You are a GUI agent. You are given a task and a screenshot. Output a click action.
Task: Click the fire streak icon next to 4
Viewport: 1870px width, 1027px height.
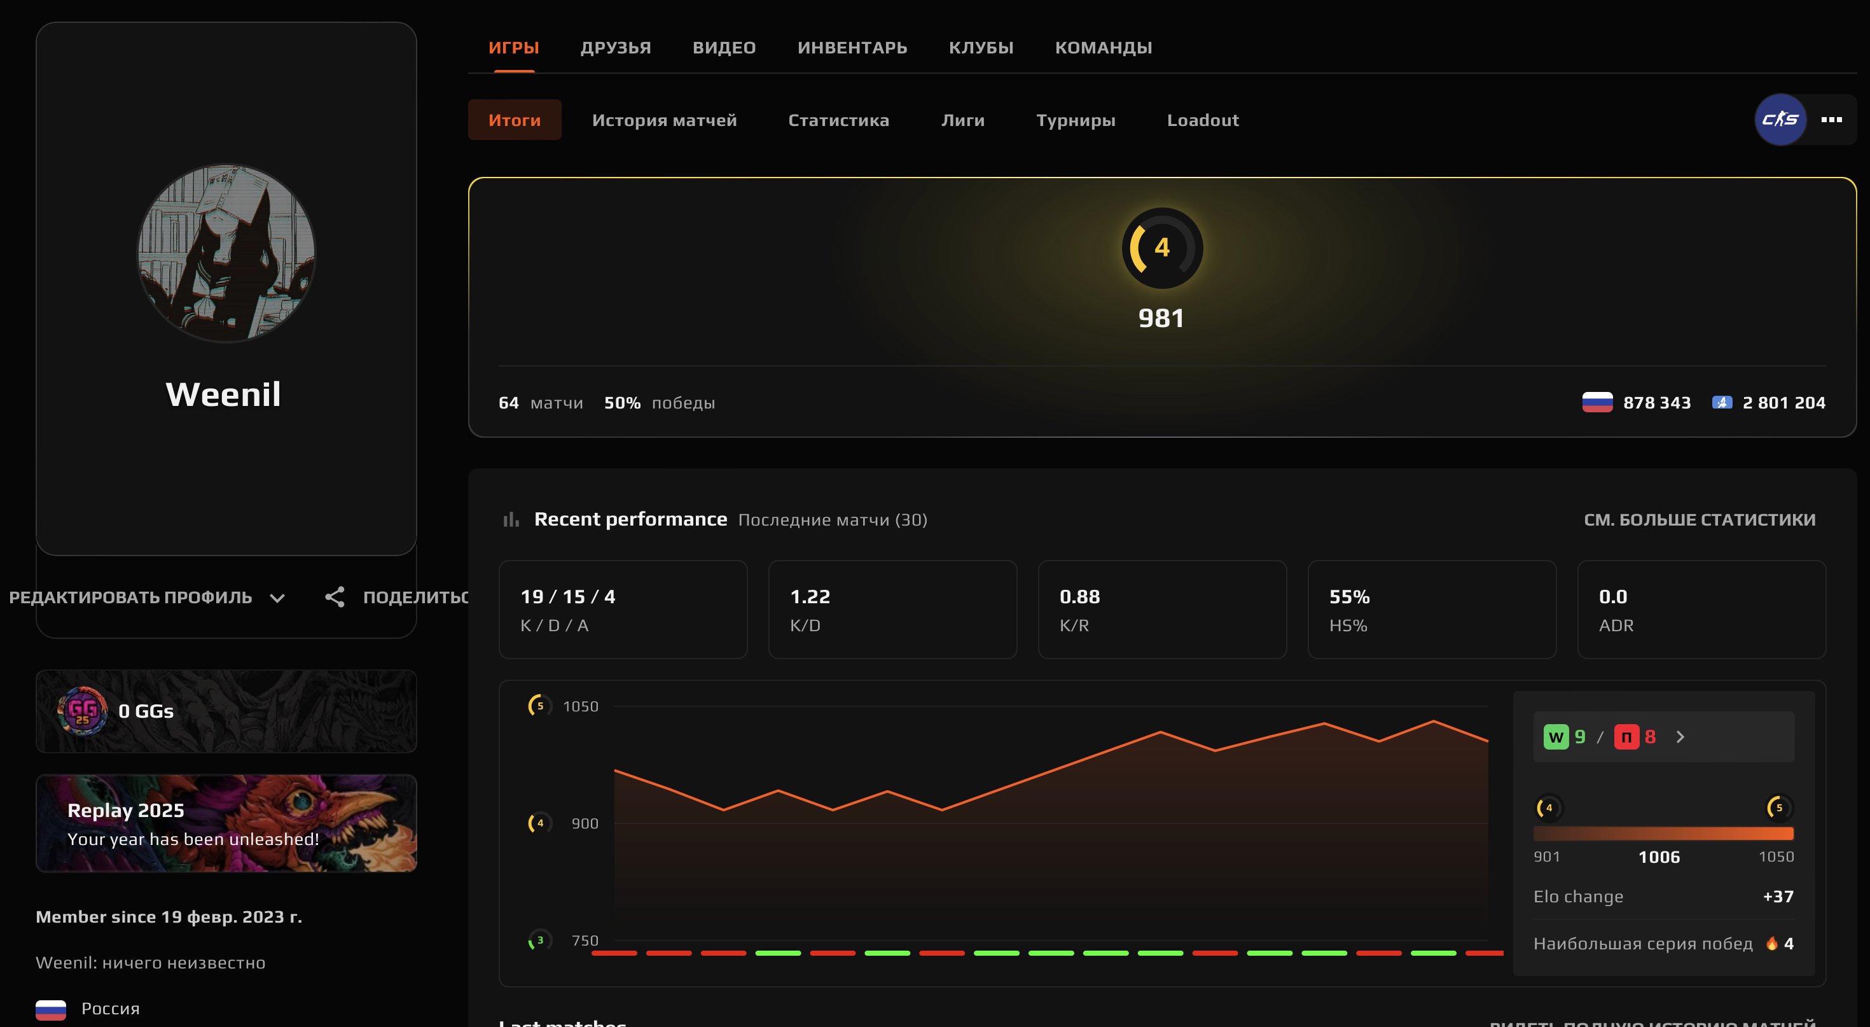pyautogui.click(x=1771, y=943)
